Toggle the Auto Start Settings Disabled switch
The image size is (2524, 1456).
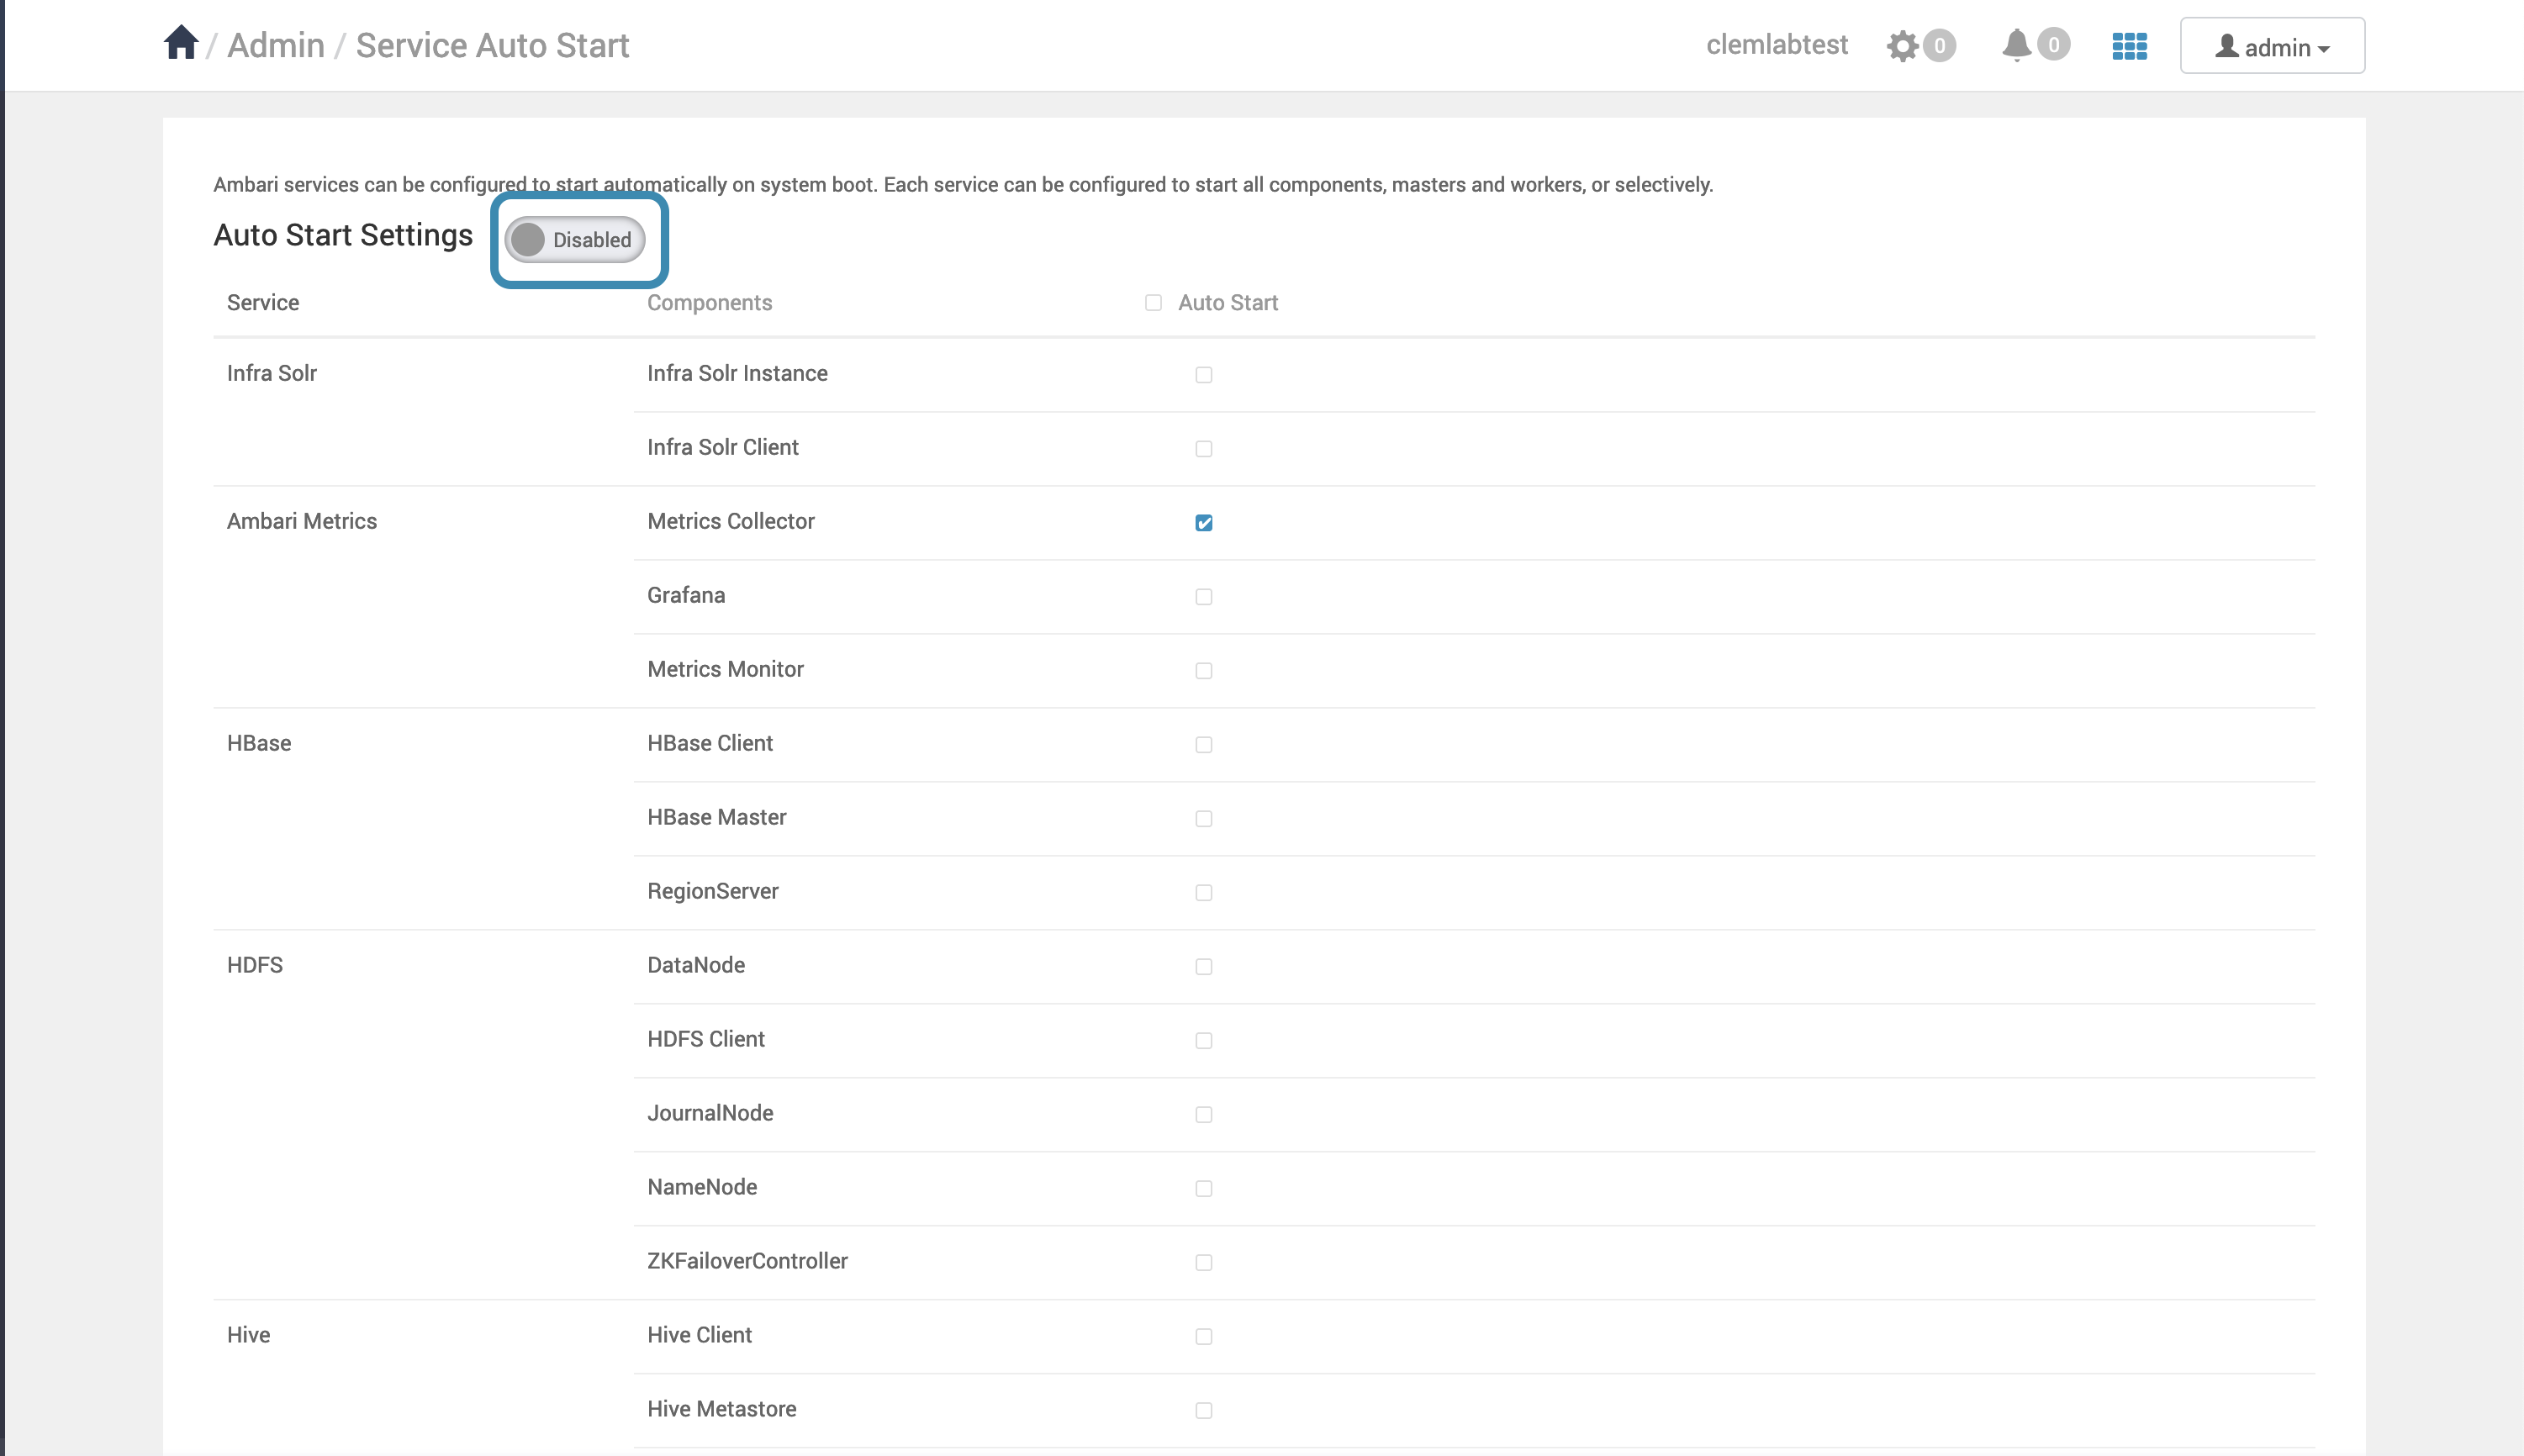point(575,240)
